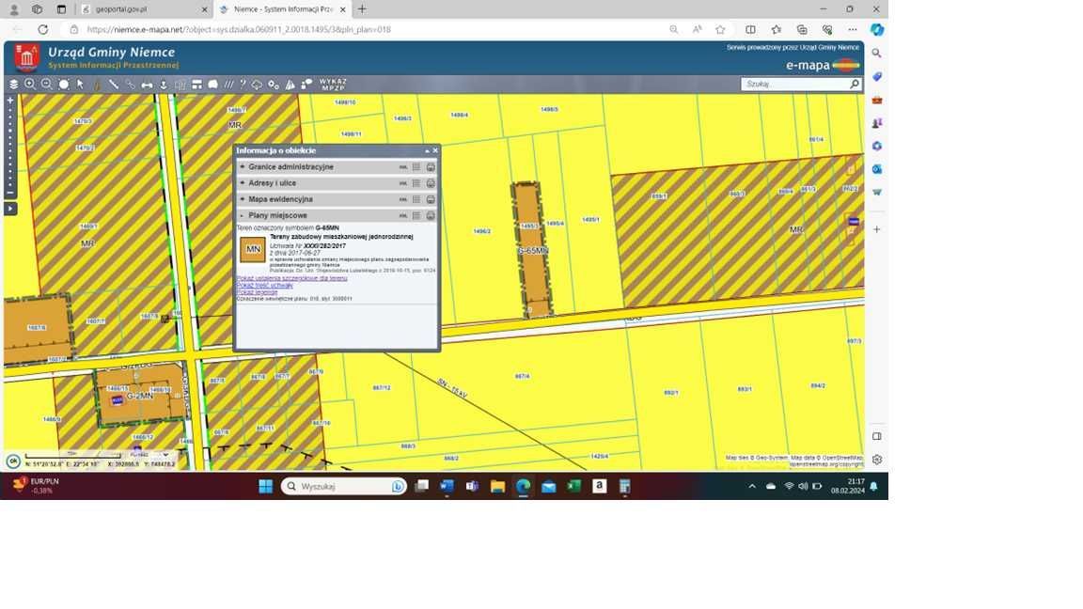
Task: Open the WYKAZ MPZP list
Action: (333, 84)
